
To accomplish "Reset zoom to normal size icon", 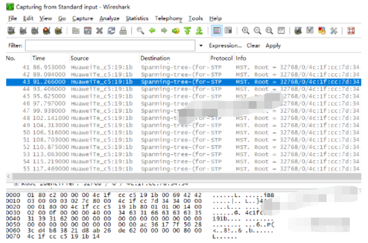I will [269, 31].
